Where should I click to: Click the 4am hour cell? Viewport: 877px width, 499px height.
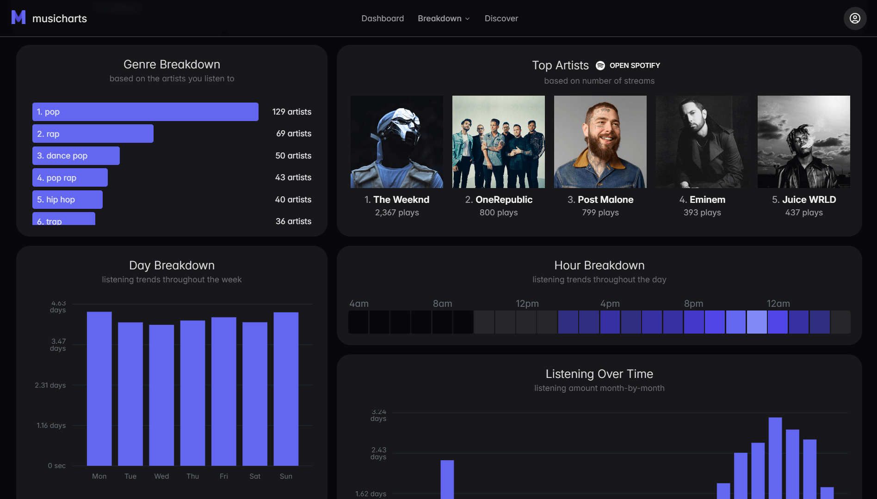pos(358,322)
